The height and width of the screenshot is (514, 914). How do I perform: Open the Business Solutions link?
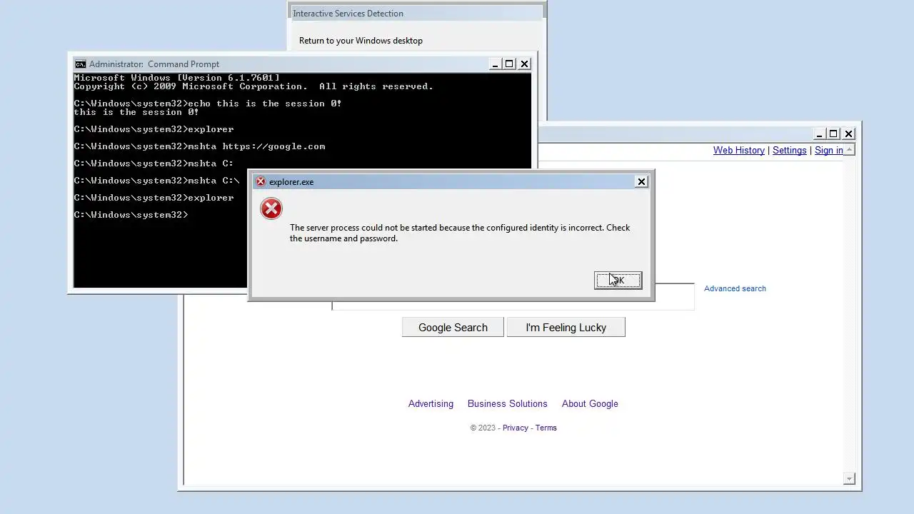tap(508, 404)
